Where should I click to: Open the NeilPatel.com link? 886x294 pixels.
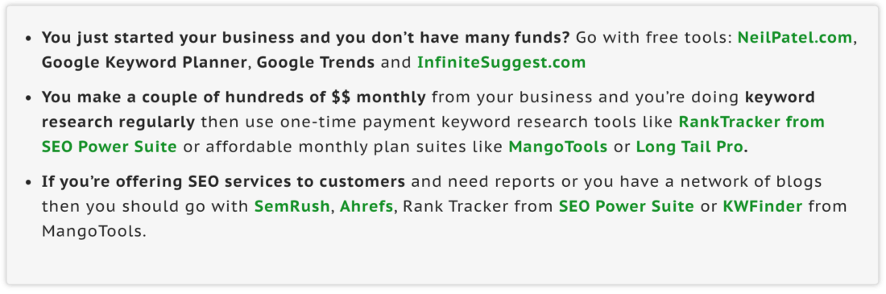(x=794, y=38)
